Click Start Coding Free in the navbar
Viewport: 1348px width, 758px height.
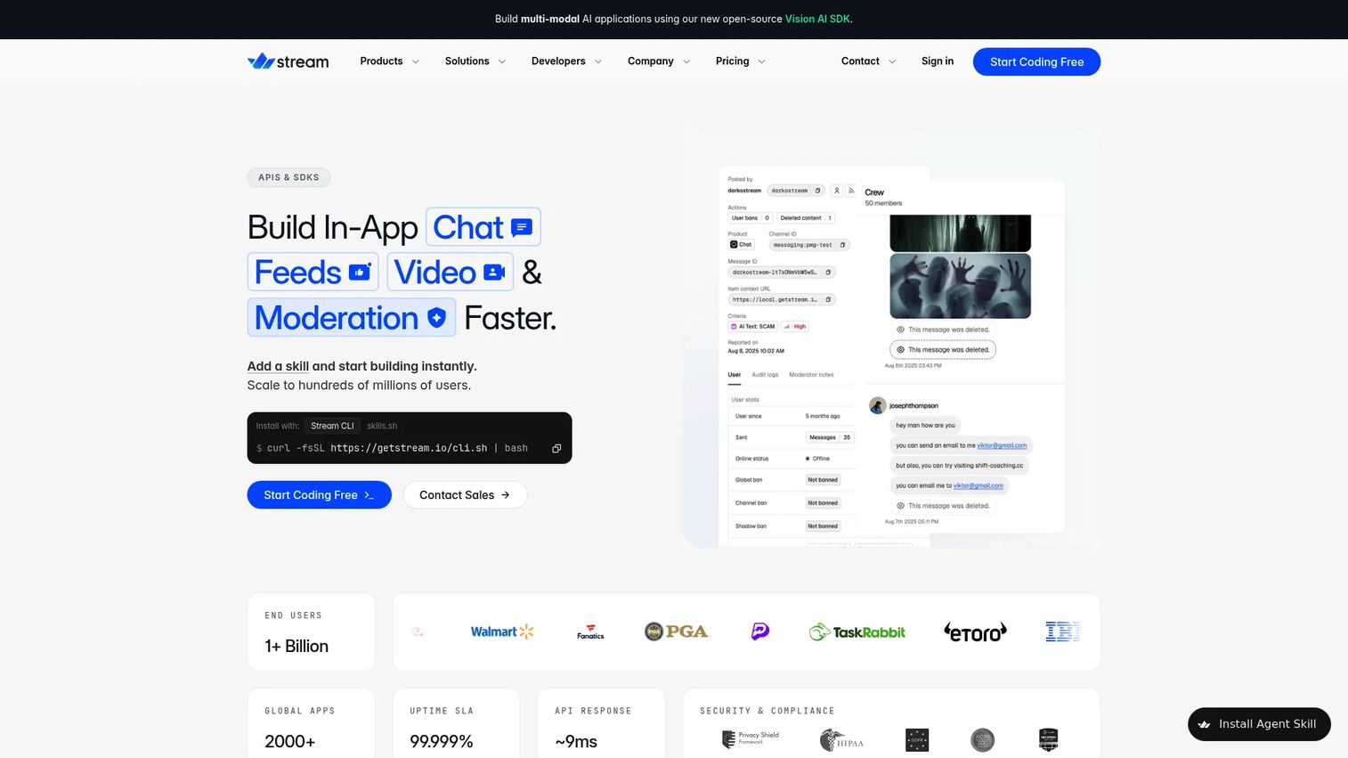click(x=1036, y=61)
